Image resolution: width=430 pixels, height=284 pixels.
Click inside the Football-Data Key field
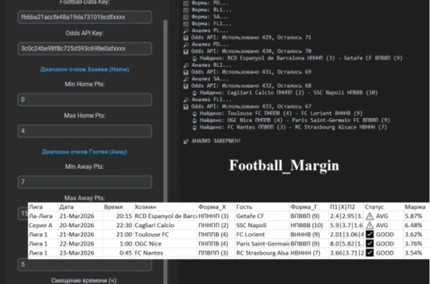[x=84, y=17]
